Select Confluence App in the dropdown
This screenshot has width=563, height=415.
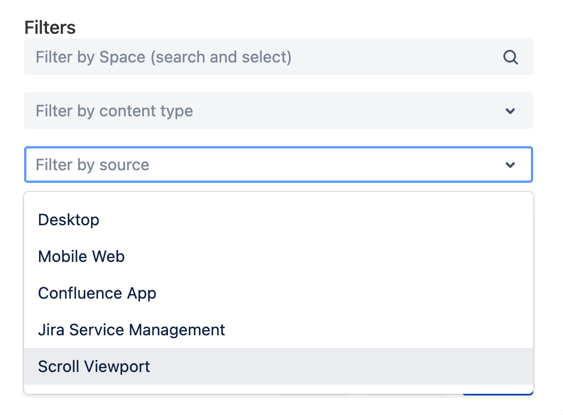pos(97,293)
